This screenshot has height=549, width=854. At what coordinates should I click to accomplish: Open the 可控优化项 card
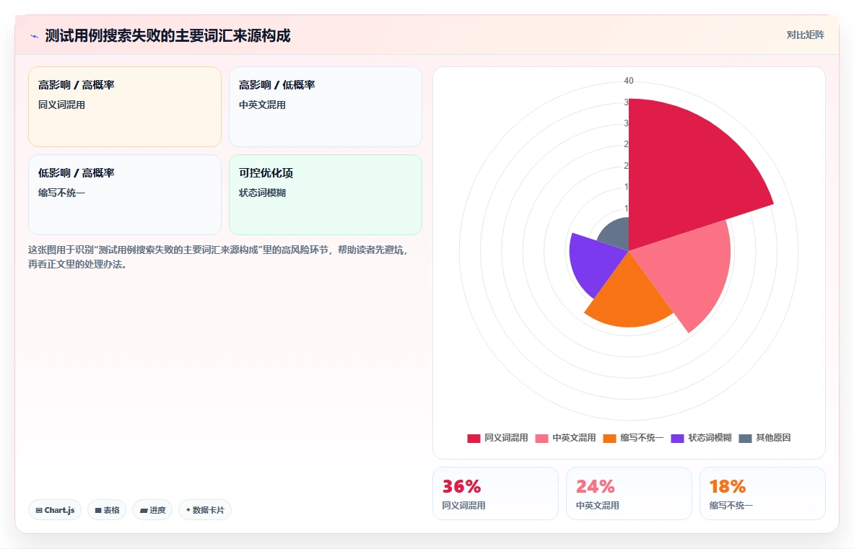(x=325, y=195)
